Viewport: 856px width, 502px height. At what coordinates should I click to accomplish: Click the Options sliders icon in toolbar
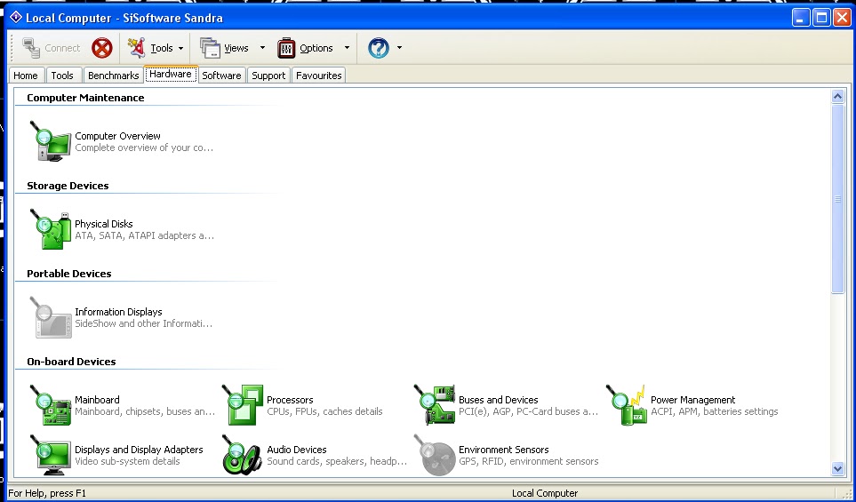286,48
